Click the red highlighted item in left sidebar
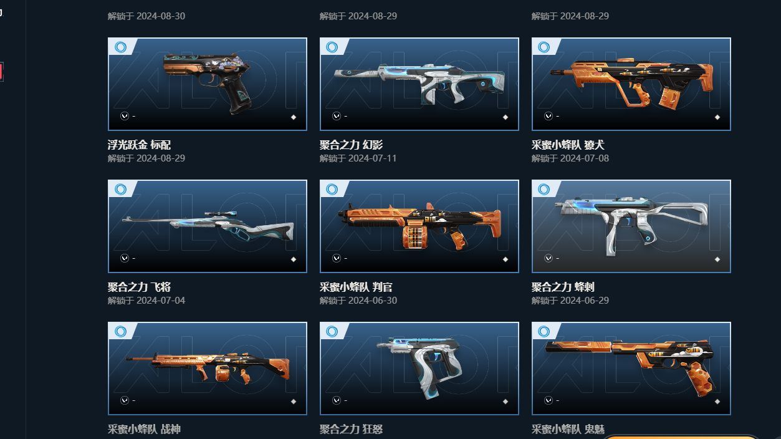This screenshot has width=781, height=439. (1, 72)
